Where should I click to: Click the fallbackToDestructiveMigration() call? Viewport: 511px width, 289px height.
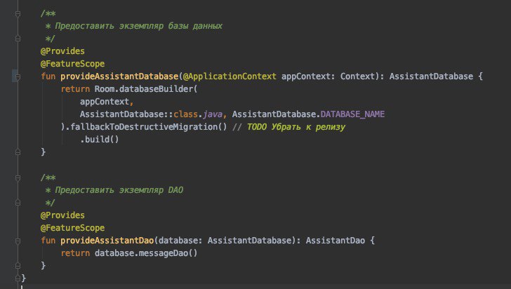(149, 127)
